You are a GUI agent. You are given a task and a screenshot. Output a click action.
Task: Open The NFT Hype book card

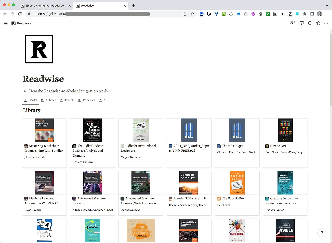(x=237, y=143)
